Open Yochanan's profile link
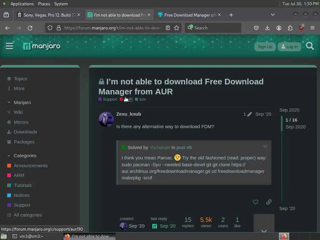The width and height of the screenshot is (320, 240). tap(160, 147)
